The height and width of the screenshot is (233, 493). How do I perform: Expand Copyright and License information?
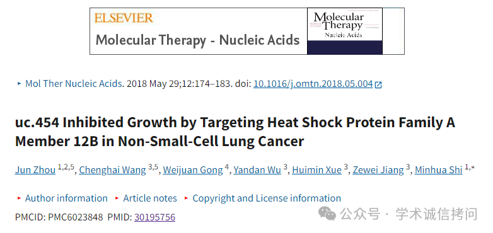pos(267,198)
